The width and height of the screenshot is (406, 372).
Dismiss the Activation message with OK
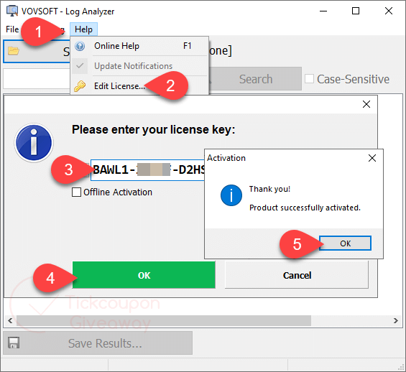[345, 243]
